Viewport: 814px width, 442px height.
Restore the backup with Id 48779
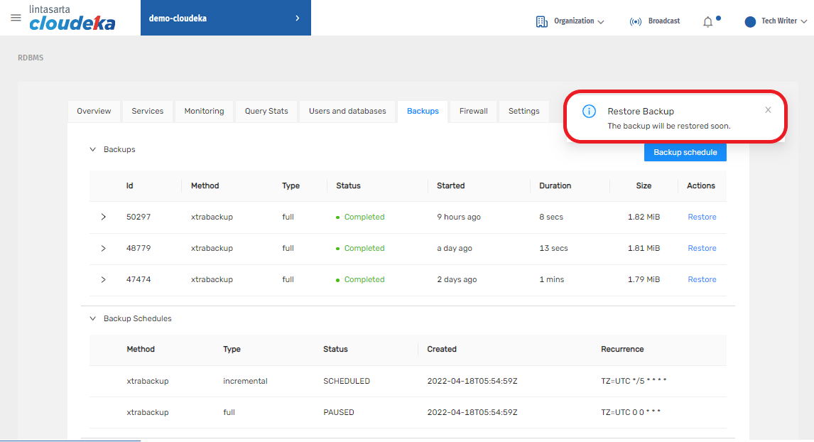pos(702,248)
